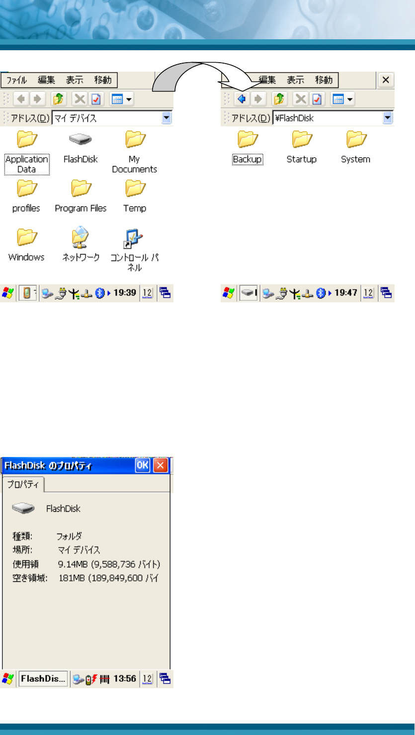This screenshot has height=735, width=415.
Task: Close the ¥FlashDisk explorer window
Action: (x=386, y=80)
